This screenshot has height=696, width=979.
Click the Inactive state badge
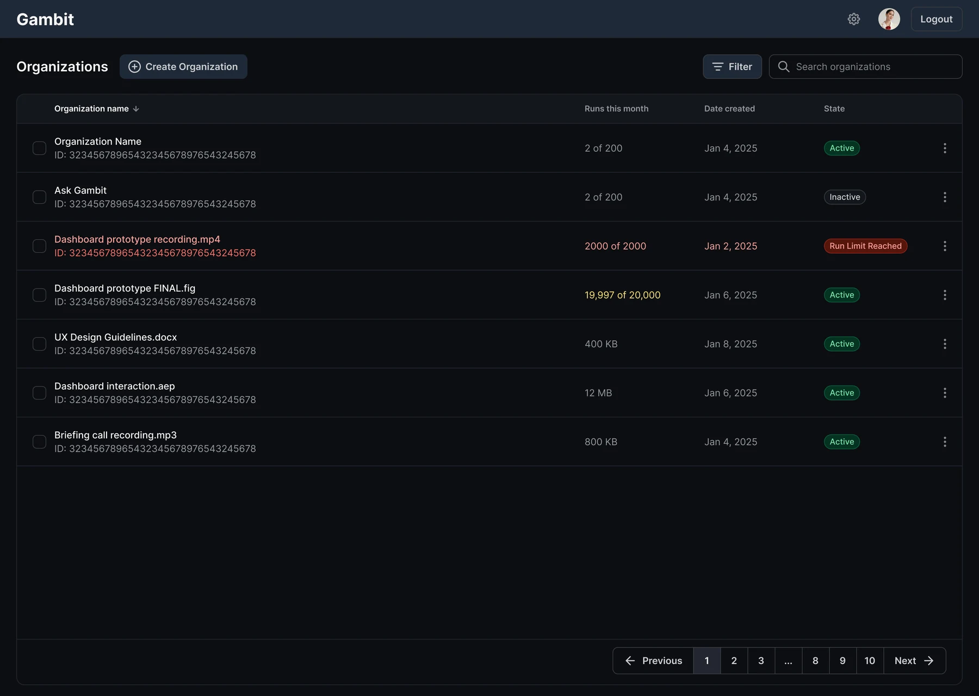pos(845,197)
